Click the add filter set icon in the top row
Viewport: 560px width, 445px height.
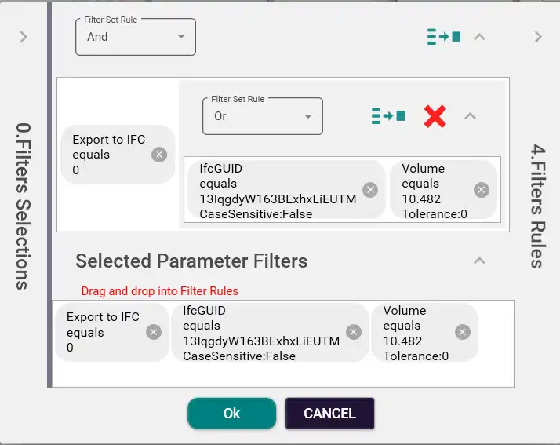point(444,36)
